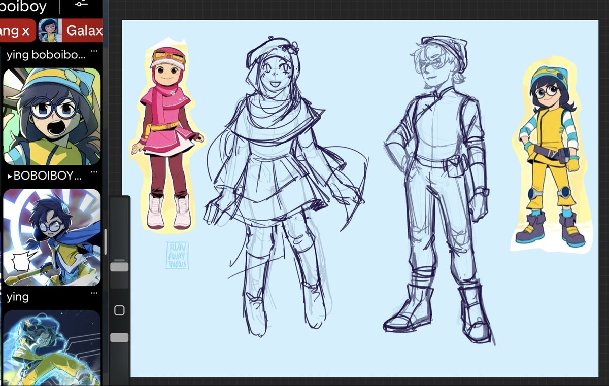Tap the red chip ending in 'ang x'
The width and height of the screenshot is (609, 386).
coord(17,31)
